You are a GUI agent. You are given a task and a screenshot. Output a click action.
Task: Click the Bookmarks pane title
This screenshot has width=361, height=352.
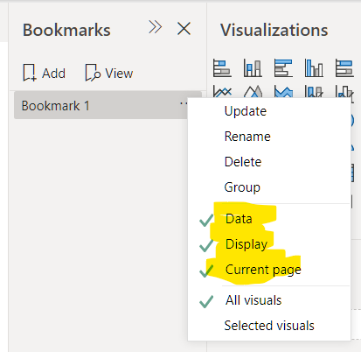click(66, 30)
